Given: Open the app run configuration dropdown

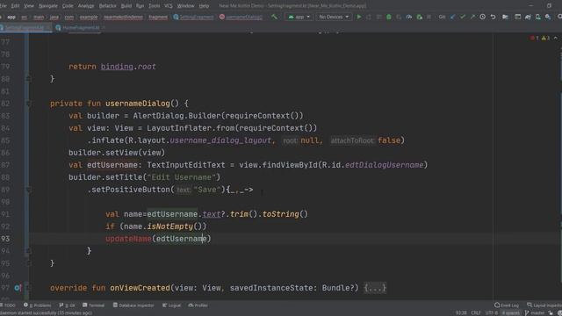Looking at the screenshot, I should coord(299,17).
